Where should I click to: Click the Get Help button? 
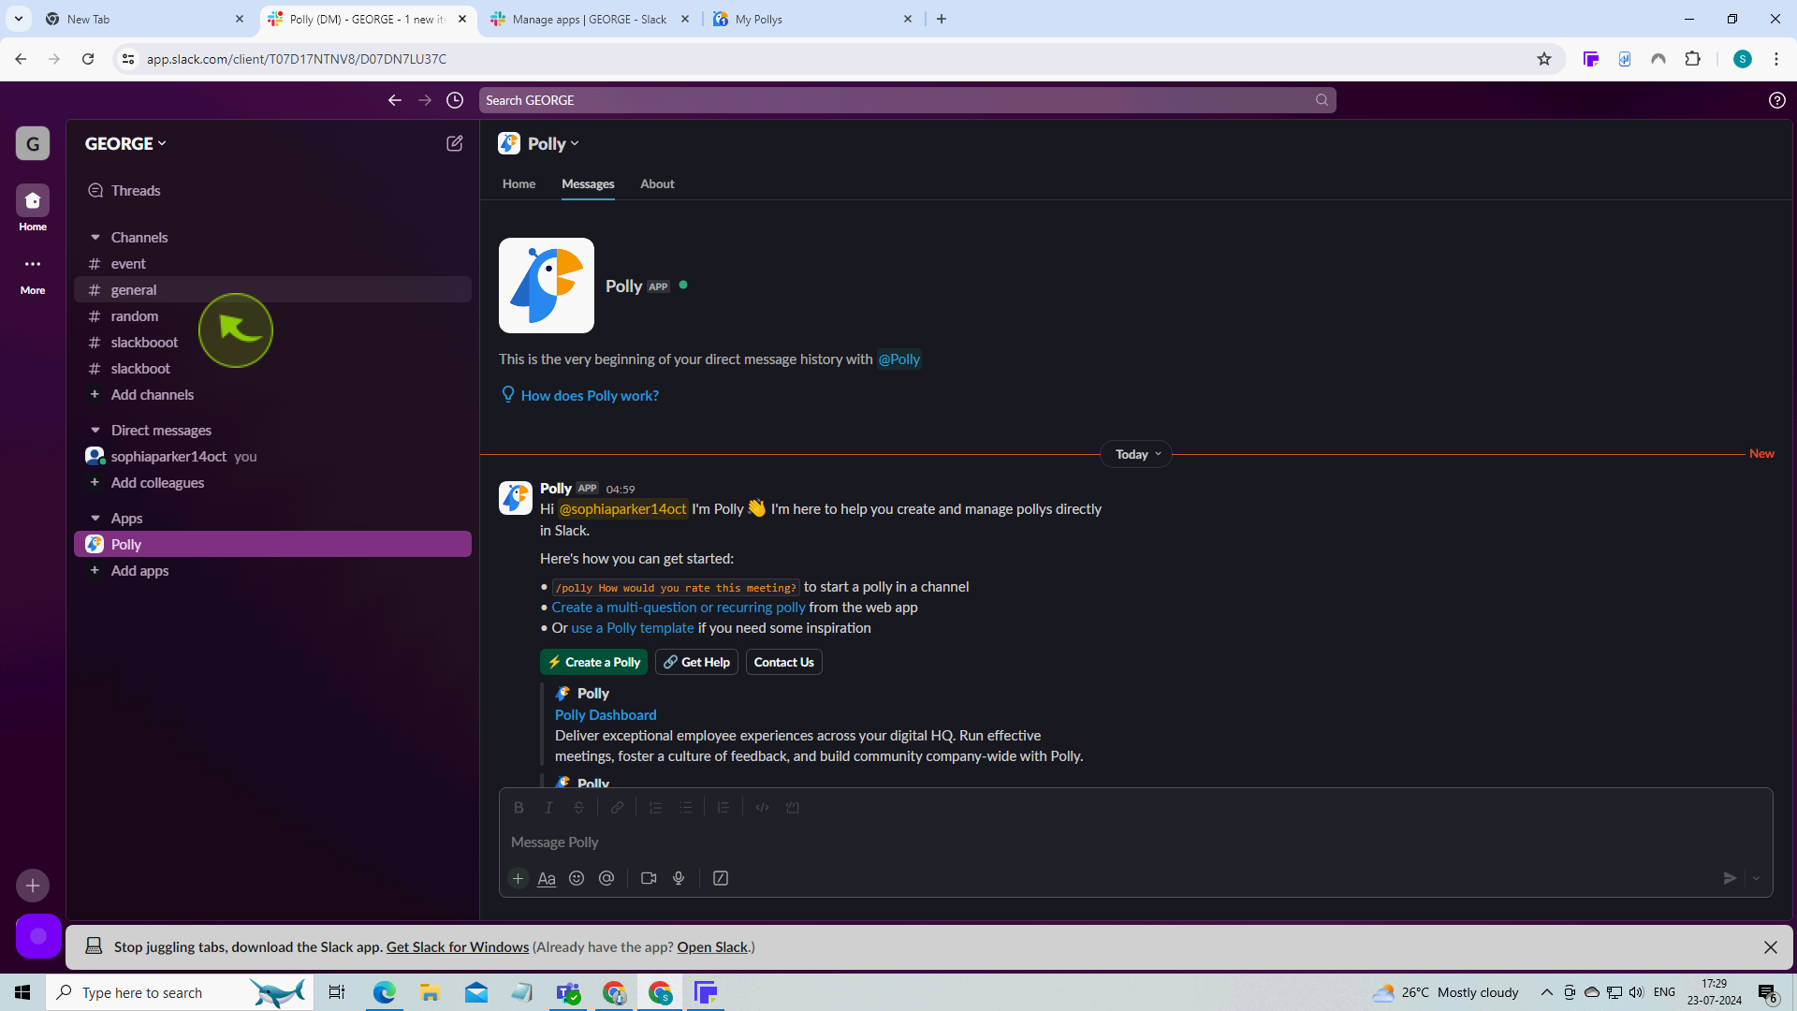[x=696, y=662]
